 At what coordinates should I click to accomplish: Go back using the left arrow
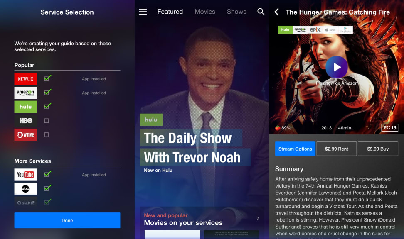pyautogui.click(x=276, y=12)
